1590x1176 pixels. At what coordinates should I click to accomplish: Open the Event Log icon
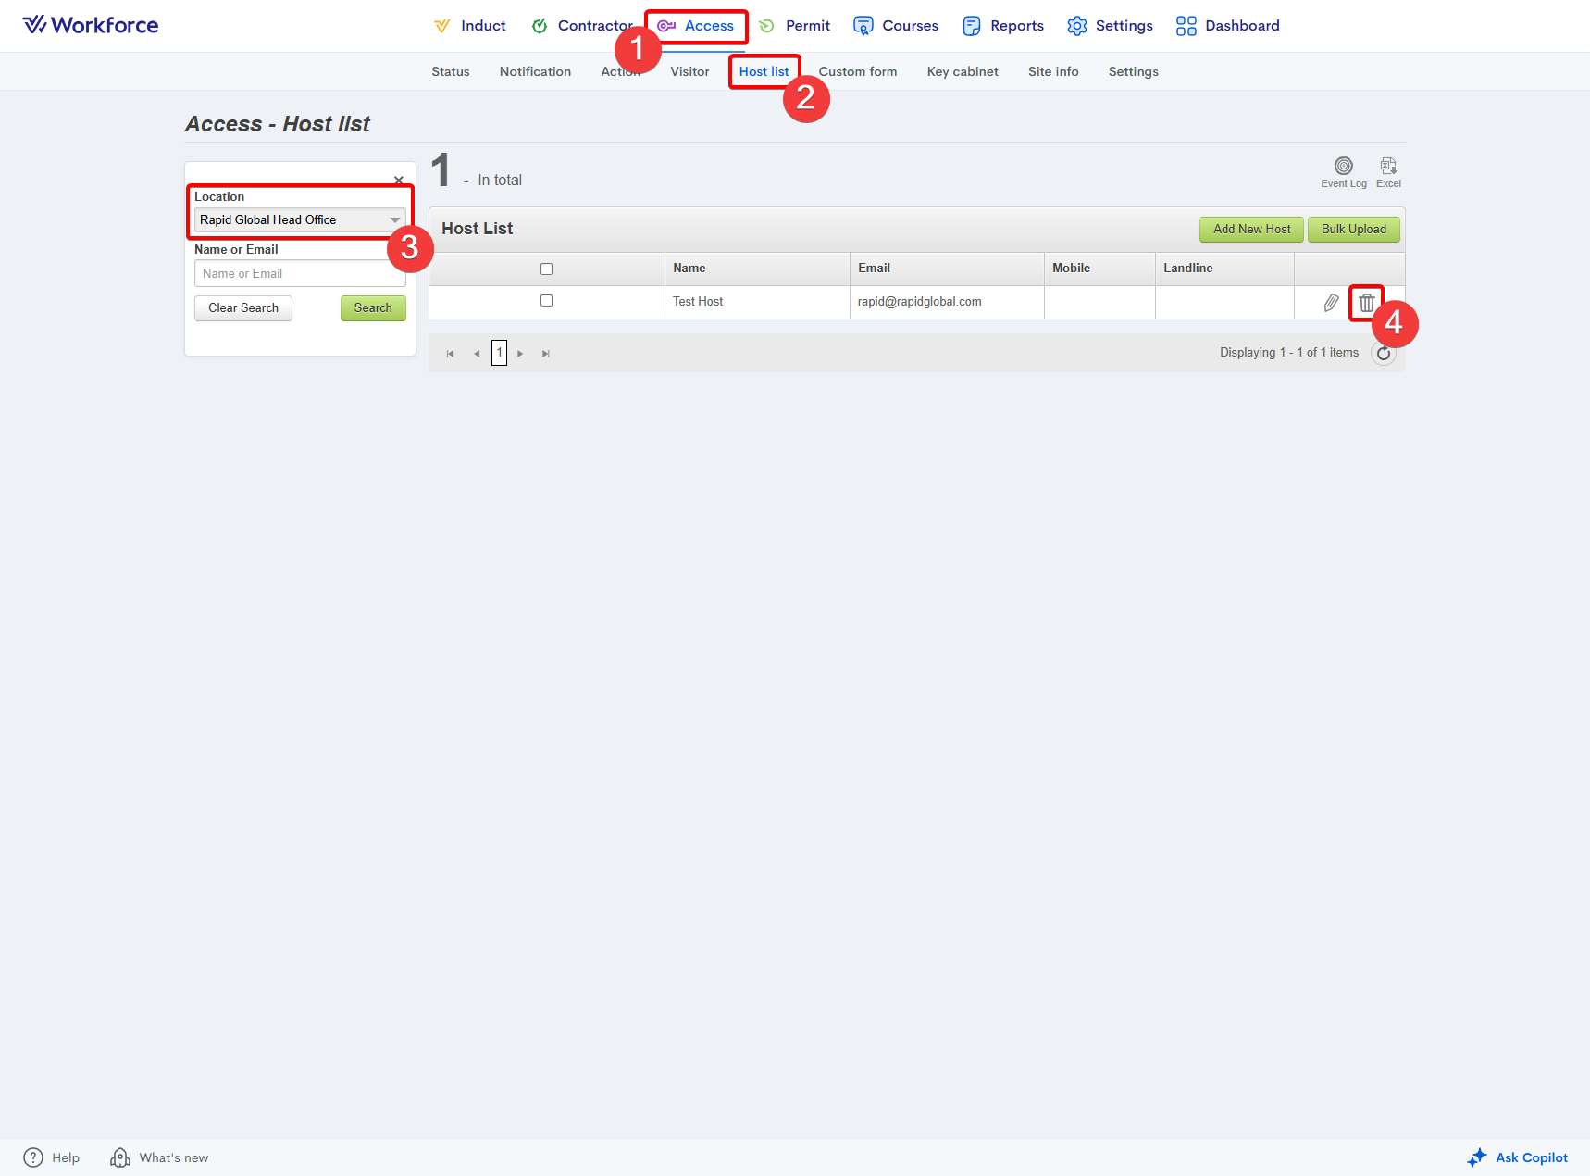click(1343, 167)
